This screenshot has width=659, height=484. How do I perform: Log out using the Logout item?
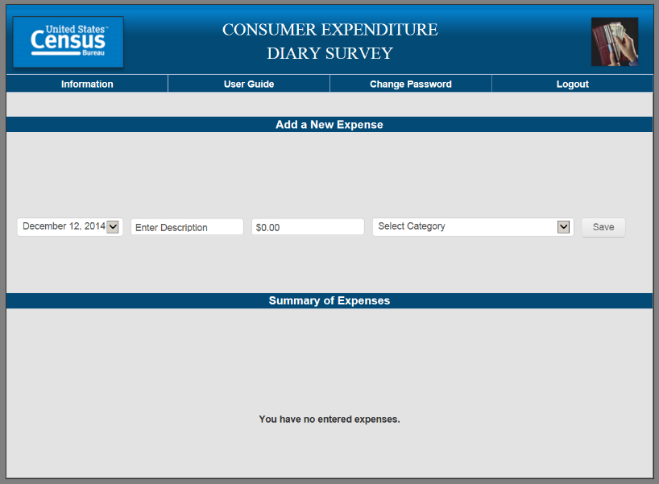click(573, 84)
